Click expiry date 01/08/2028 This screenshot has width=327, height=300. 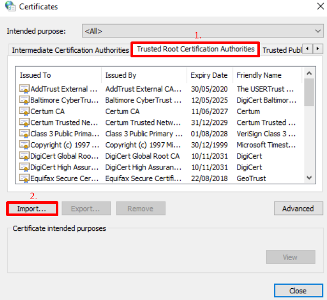(209, 134)
